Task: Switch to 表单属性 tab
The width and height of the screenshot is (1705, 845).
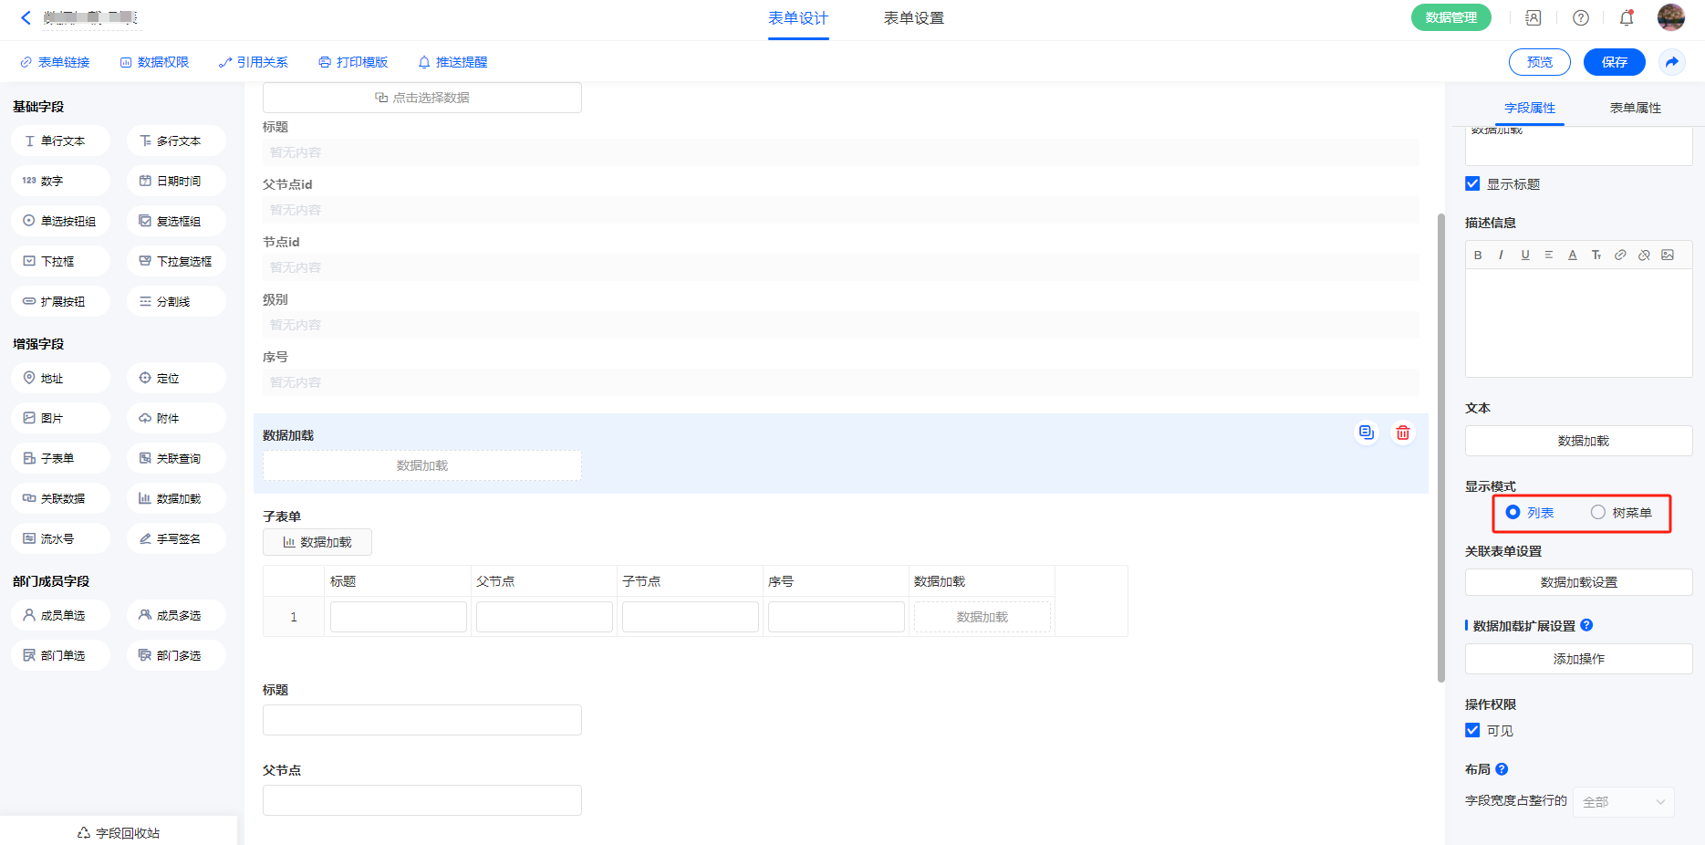Action: pyautogui.click(x=1635, y=108)
